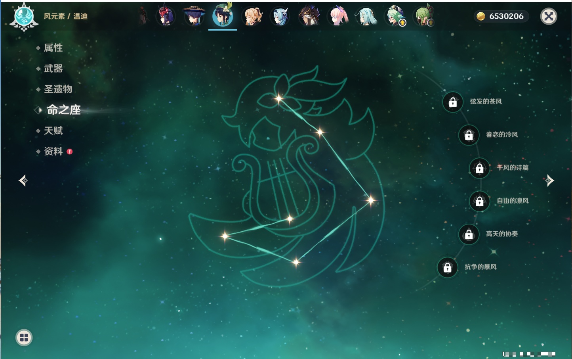Click the rightmost constellation star
The image size is (572, 359).
pyautogui.click(x=371, y=200)
